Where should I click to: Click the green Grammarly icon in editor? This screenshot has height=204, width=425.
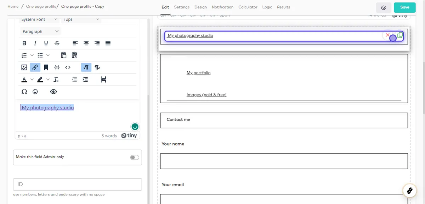click(x=135, y=127)
